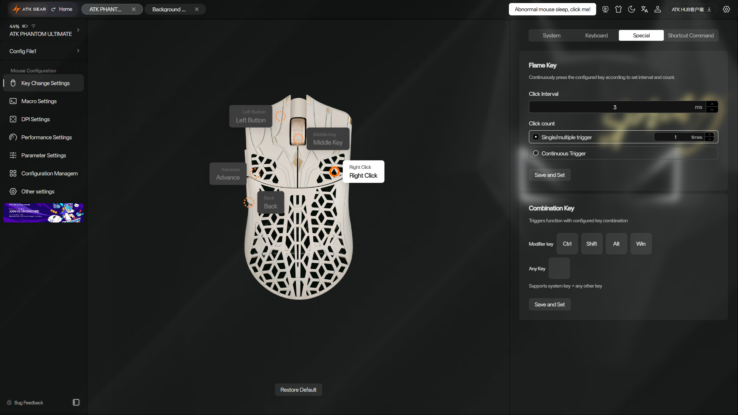
Task: Click Restore Default
Action: click(x=298, y=390)
